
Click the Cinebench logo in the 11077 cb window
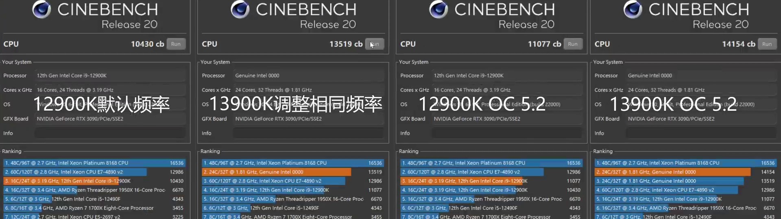pos(438,9)
